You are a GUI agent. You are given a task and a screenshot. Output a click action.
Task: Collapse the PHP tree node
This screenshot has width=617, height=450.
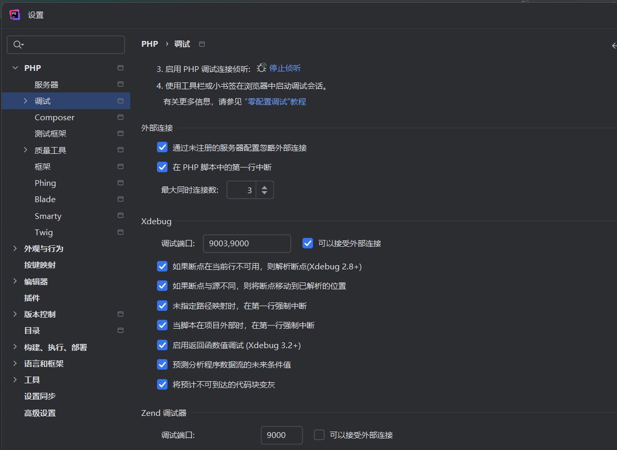coord(15,68)
